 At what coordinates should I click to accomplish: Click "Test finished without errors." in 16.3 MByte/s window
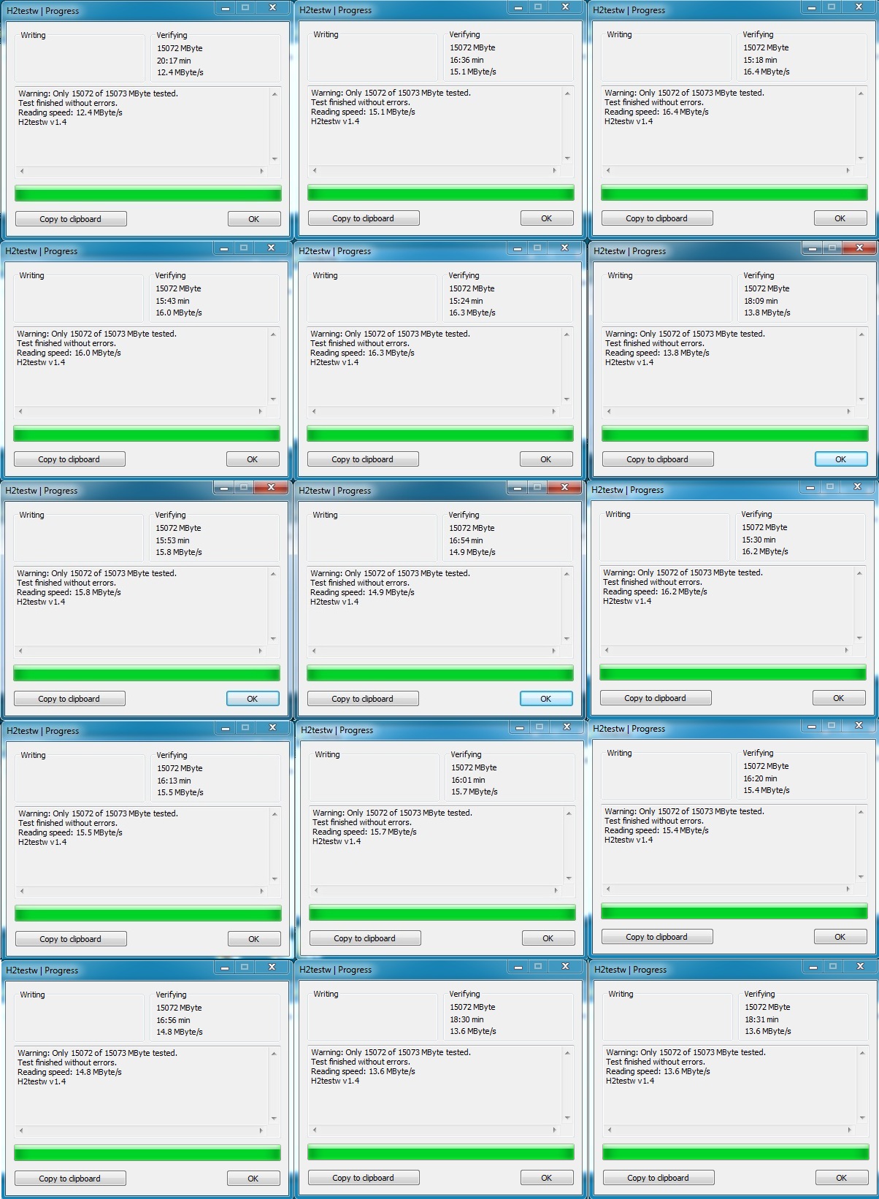[x=359, y=343]
